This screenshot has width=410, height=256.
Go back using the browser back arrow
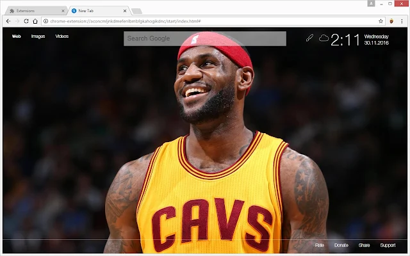pyautogui.click(x=8, y=21)
